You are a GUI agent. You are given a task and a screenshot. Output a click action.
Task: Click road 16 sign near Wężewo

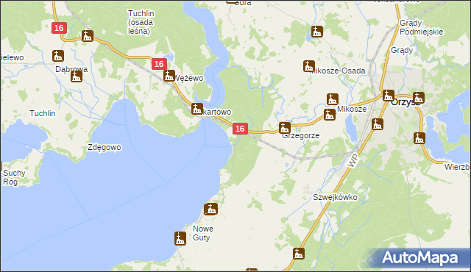pyautogui.click(x=159, y=64)
